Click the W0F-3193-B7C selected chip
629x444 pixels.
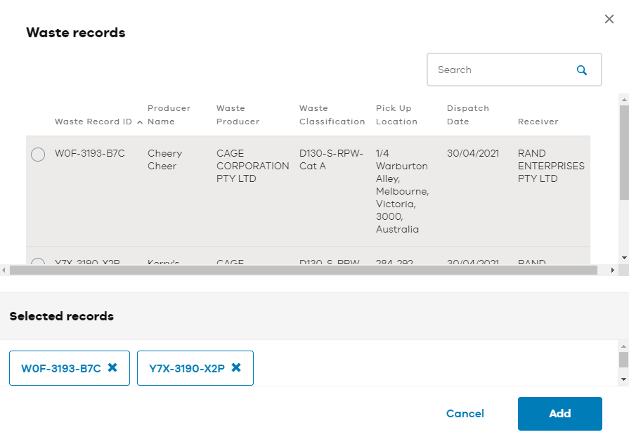(61, 368)
